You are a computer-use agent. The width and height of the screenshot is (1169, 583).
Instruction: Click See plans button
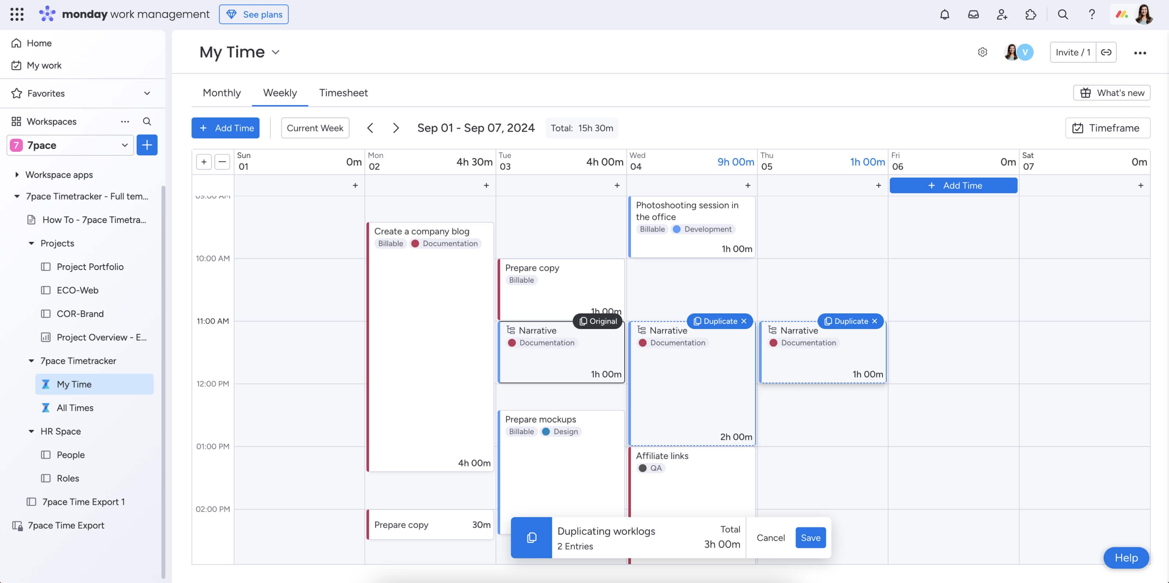click(254, 14)
